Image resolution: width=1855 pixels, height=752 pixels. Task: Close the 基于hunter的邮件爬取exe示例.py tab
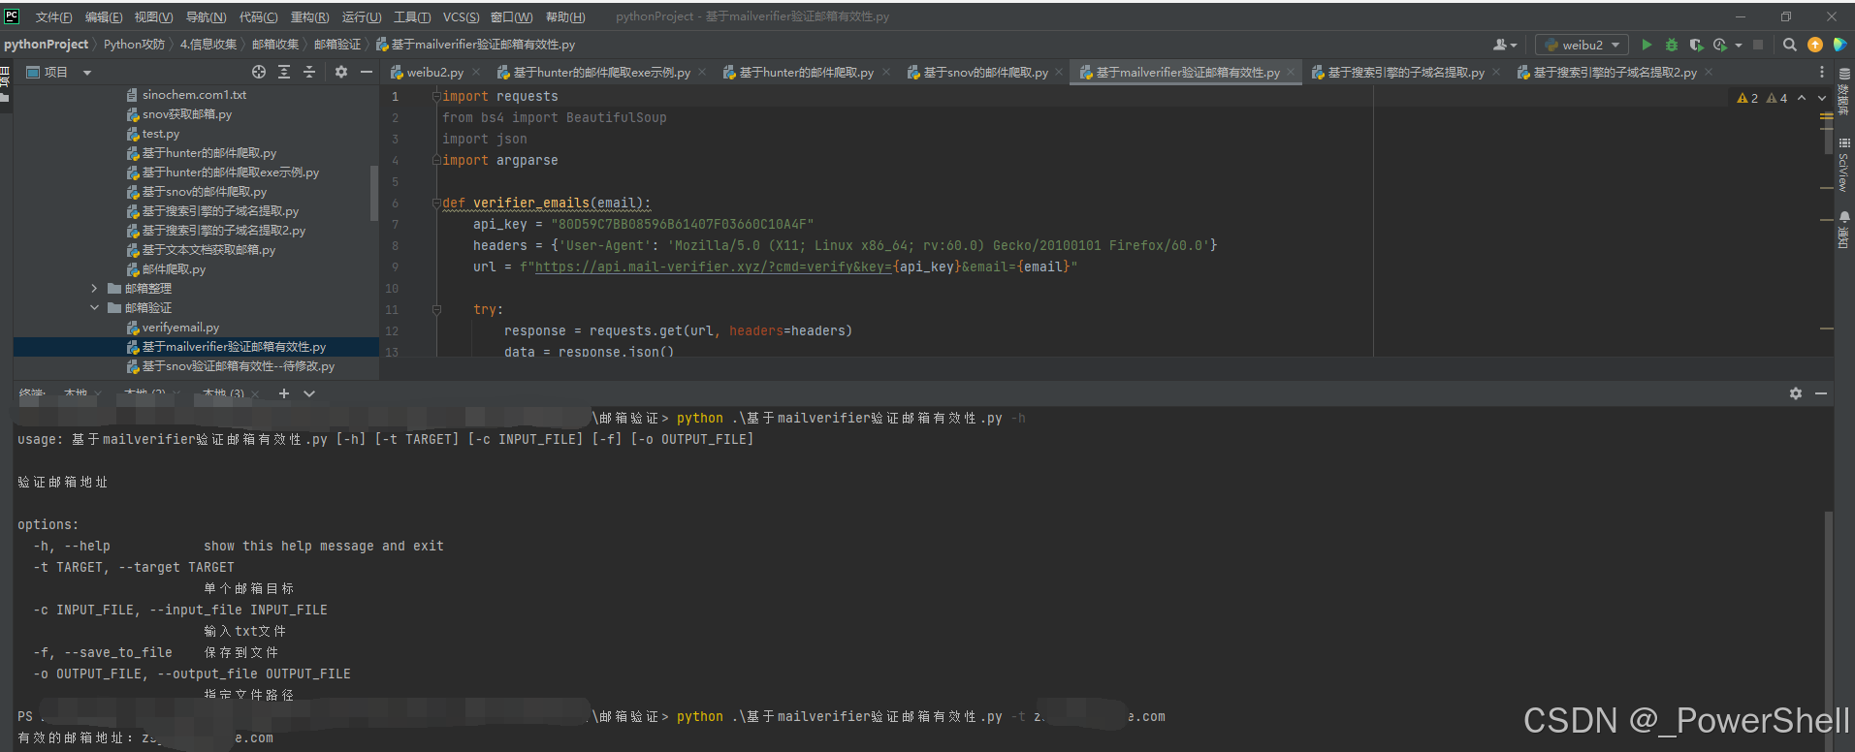pyautogui.click(x=702, y=72)
